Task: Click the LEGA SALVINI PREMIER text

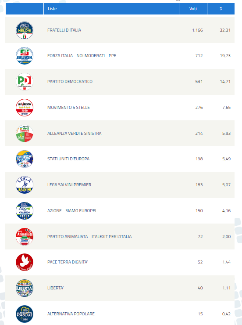Action: (x=69, y=185)
